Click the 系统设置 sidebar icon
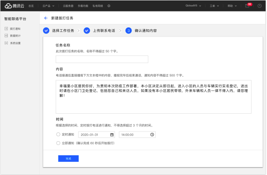Screen dimensions: 267x175 6,43
